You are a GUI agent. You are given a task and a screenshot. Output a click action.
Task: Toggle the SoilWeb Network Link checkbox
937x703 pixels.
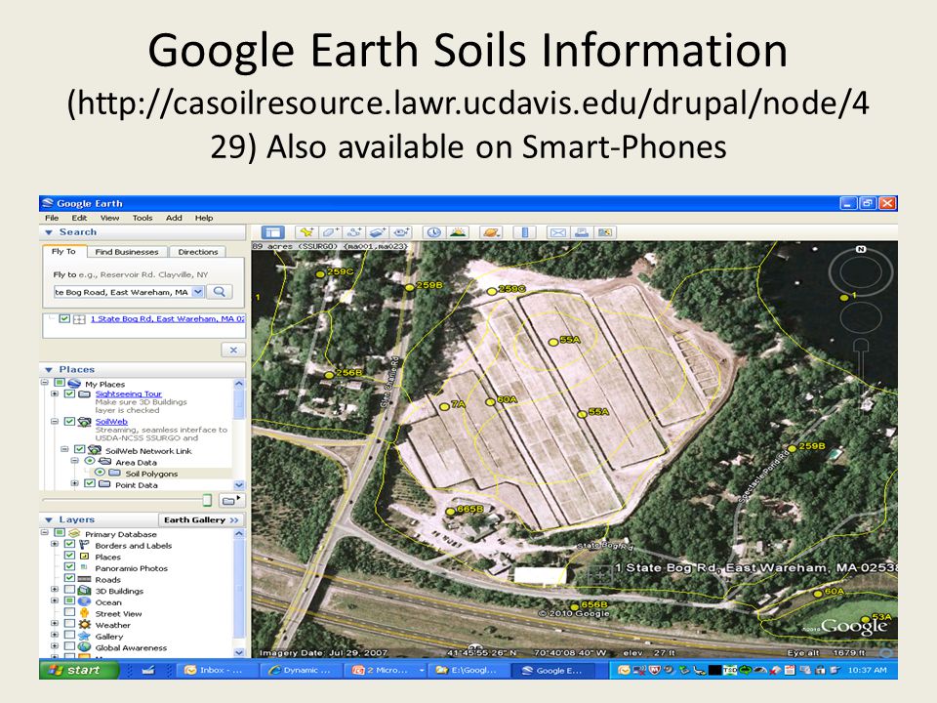click(79, 449)
